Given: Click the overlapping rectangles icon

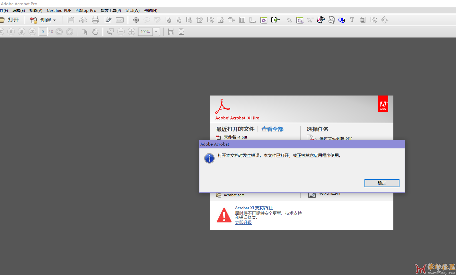Looking at the screenshot, I should [363, 20].
